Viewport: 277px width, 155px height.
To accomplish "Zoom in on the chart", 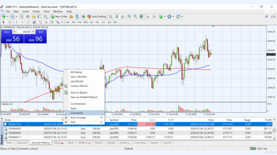I will 129,16.
